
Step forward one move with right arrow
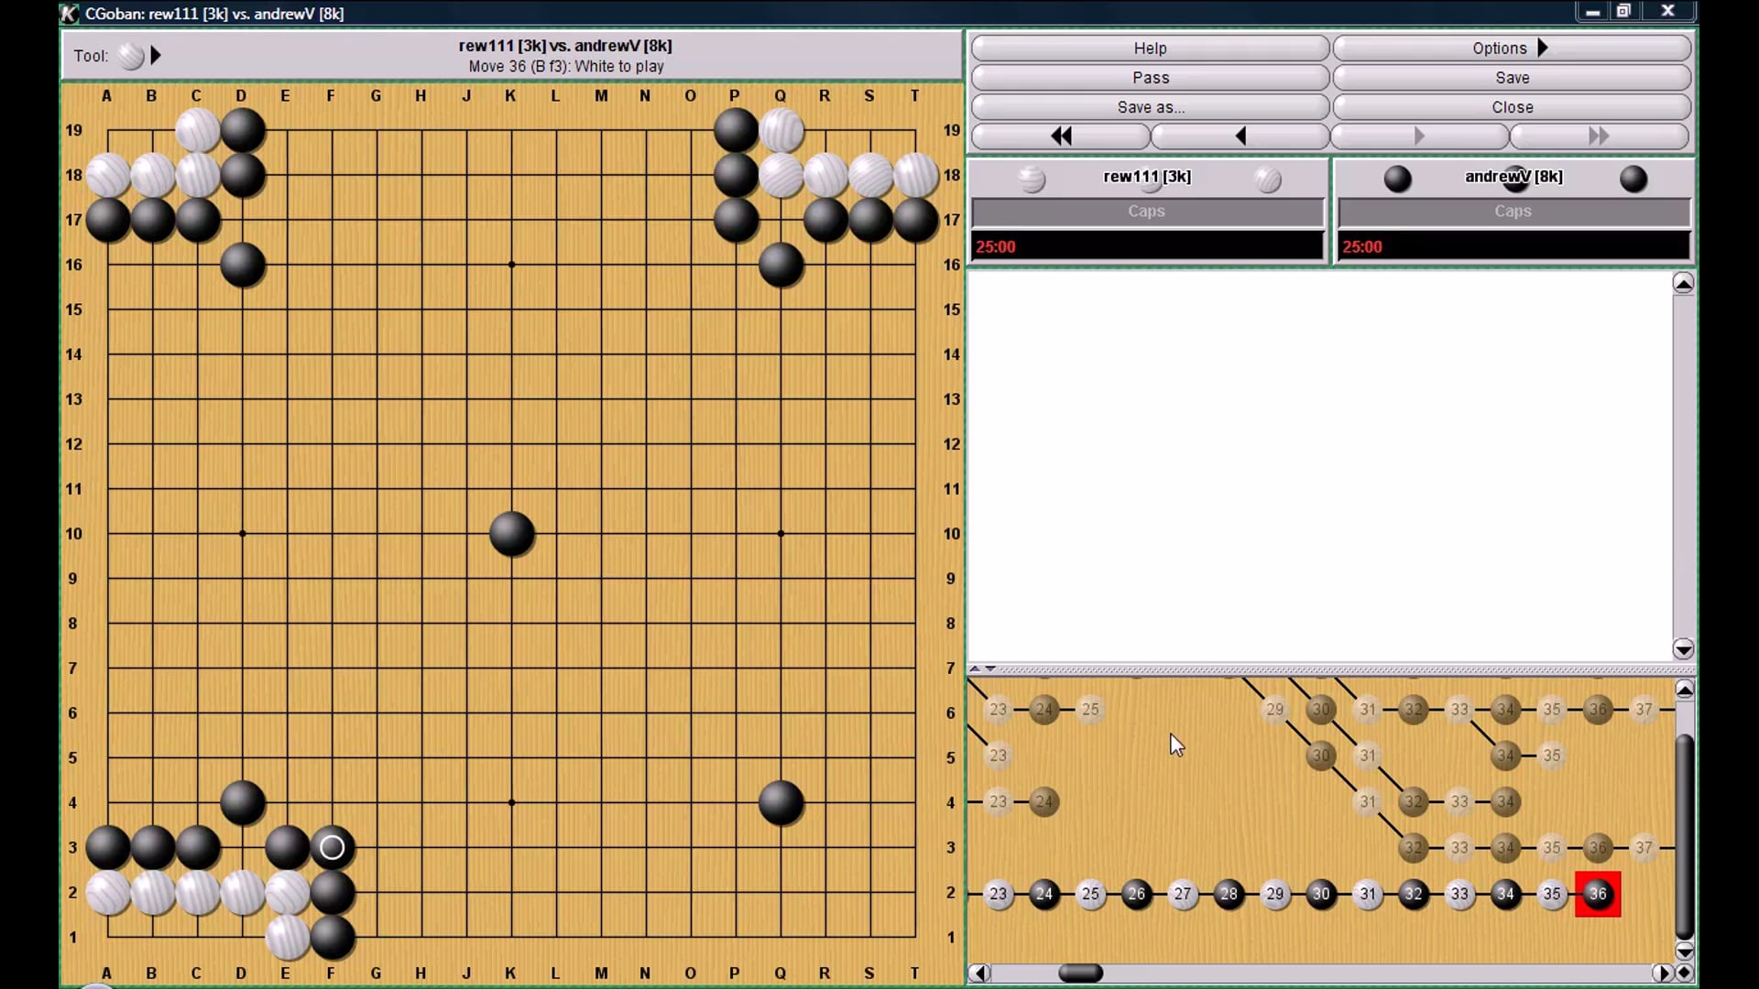(1419, 136)
